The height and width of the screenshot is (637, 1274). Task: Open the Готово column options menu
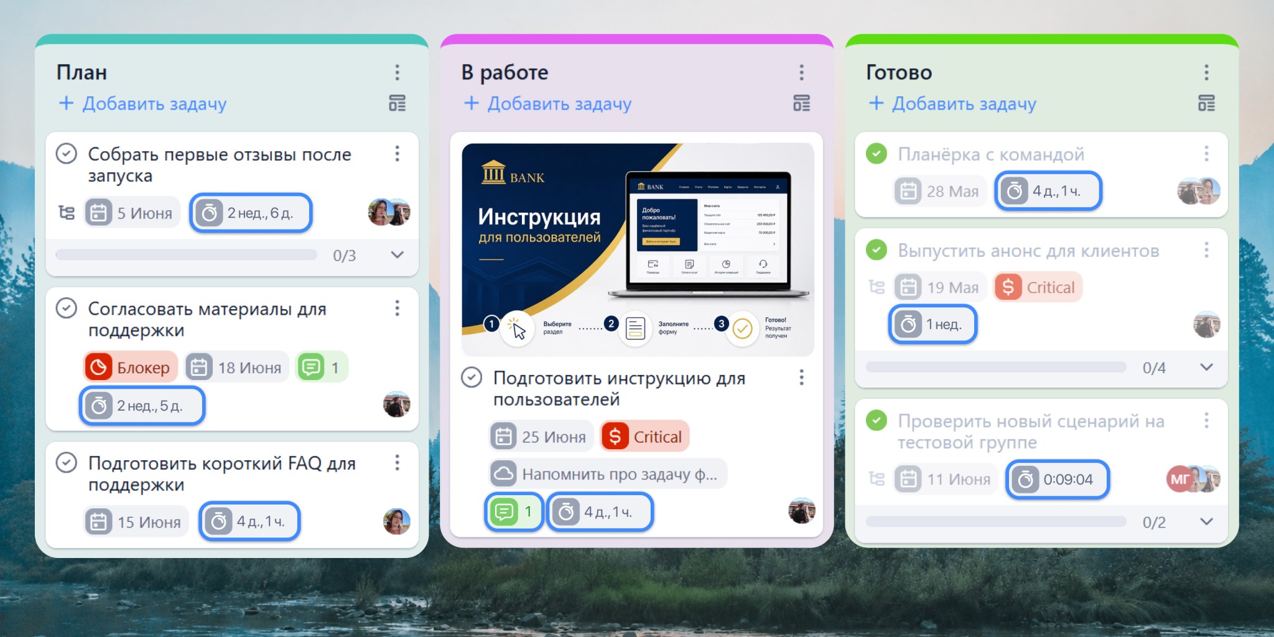coord(1206,72)
